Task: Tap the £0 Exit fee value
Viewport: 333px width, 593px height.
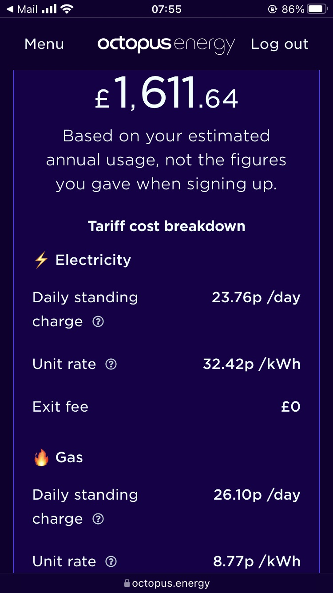Action: click(x=291, y=407)
